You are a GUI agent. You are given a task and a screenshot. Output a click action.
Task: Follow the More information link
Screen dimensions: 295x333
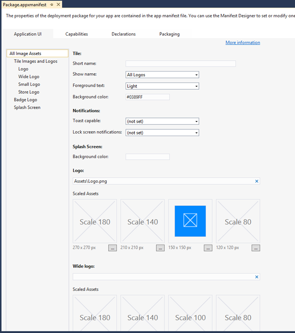pyautogui.click(x=242, y=42)
